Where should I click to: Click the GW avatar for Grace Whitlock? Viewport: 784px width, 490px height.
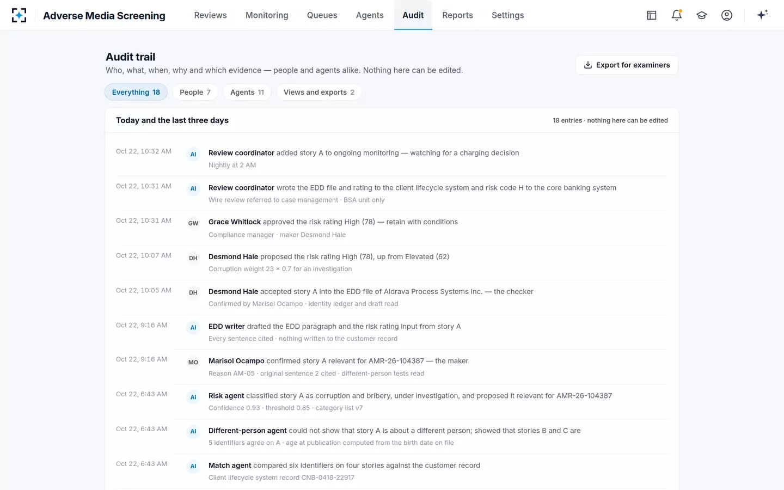pyautogui.click(x=193, y=223)
